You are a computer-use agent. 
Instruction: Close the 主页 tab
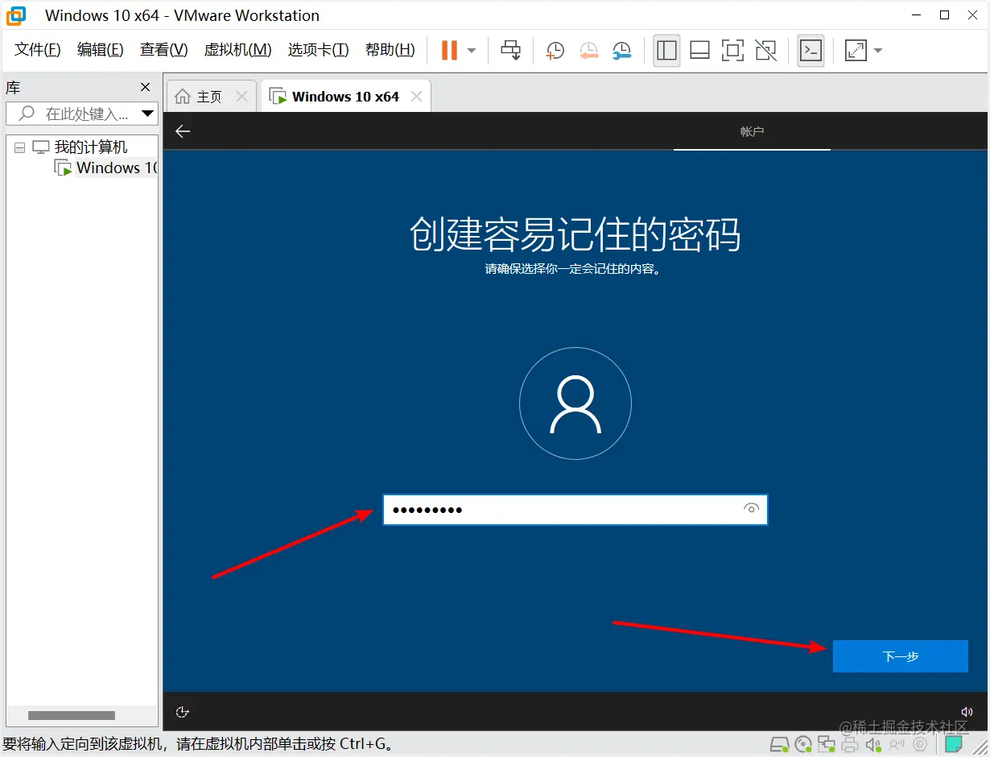coord(241,97)
